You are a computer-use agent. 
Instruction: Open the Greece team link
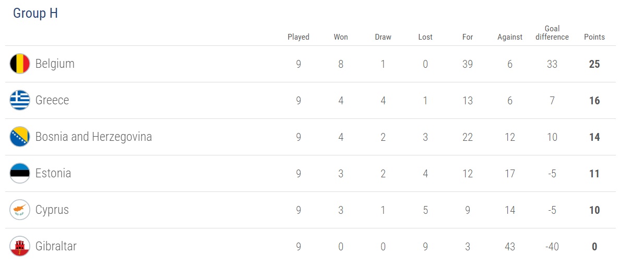click(52, 100)
